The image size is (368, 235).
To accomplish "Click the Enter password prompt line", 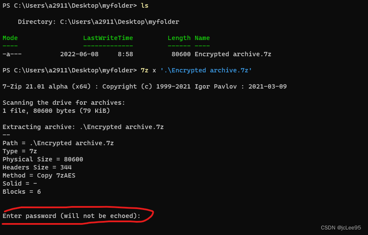I will [71, 216].
